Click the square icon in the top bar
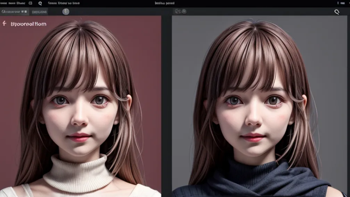 [x=30, y=3]
